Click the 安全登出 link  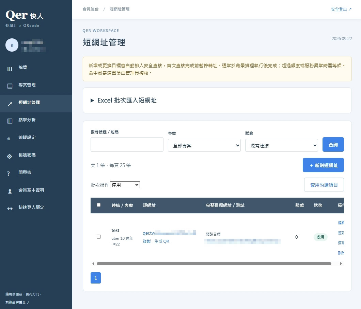tap(341, 9)
